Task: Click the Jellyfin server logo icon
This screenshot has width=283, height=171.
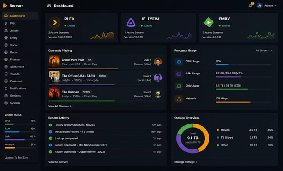Action: point(131,22)
